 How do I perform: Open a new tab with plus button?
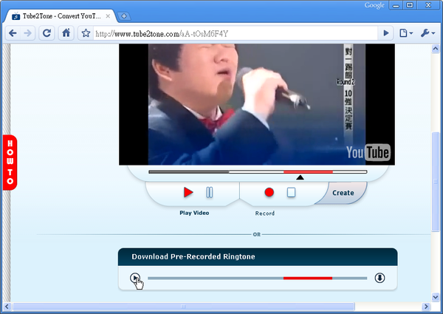[124, 16]
